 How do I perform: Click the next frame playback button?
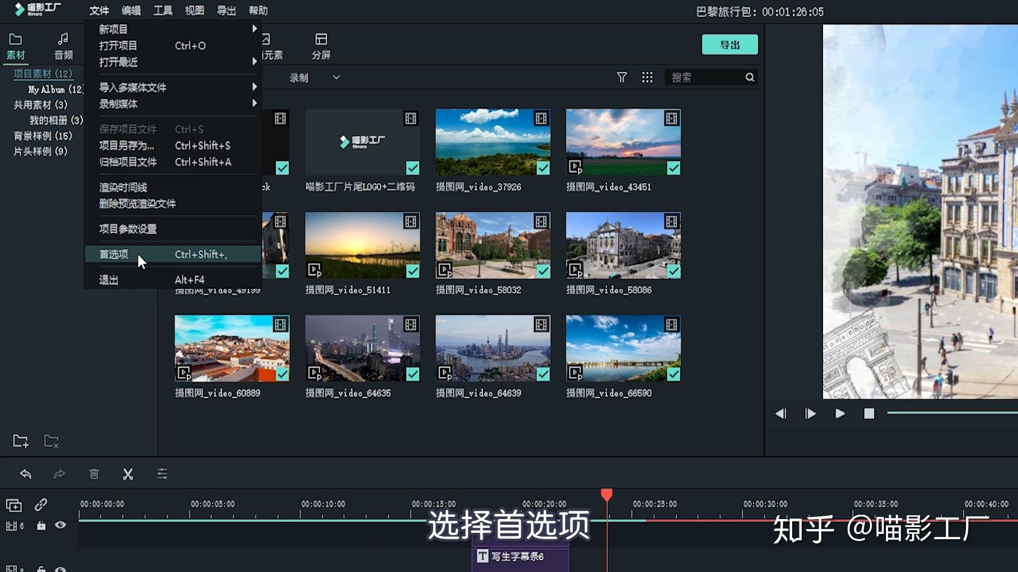point(810,414)
